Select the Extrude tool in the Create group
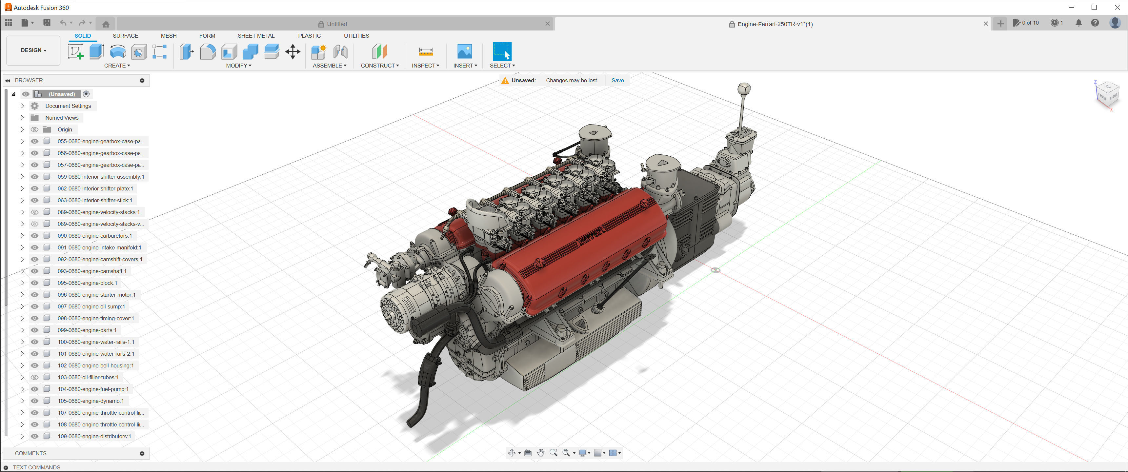Image resolution: width=1128 pixels, height=472 pixels. point(96,52)
